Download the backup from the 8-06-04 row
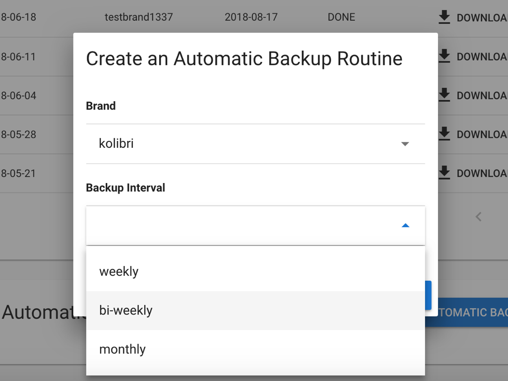 click(444, 95)
